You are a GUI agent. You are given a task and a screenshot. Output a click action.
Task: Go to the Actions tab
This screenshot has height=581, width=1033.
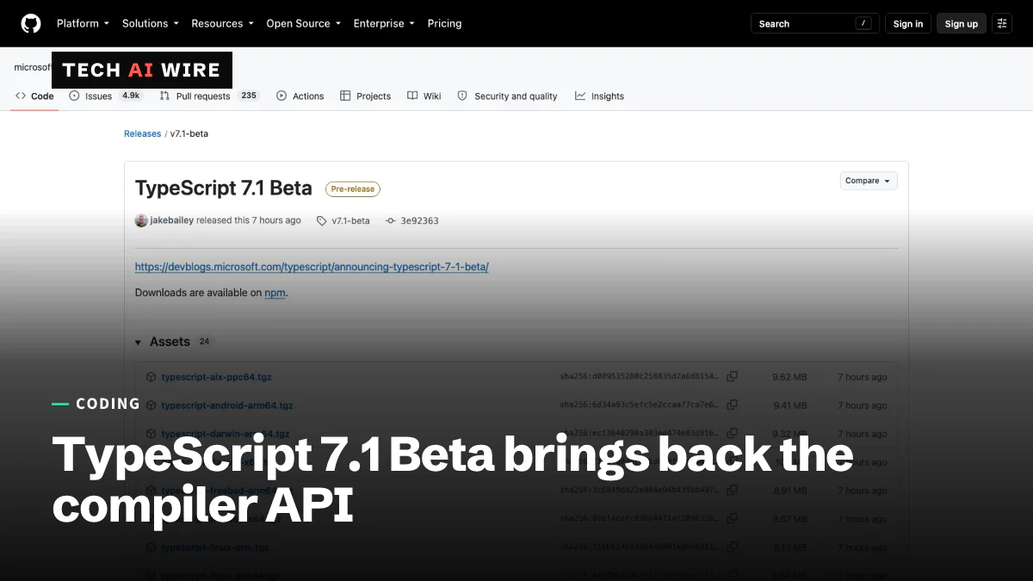(x=300, y=96)
